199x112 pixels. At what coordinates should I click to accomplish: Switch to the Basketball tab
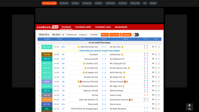121,27
